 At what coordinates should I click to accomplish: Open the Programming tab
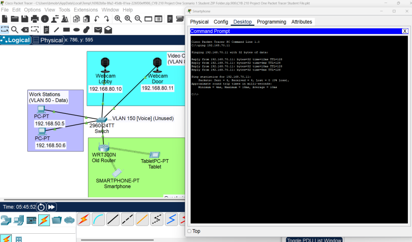point(271,22)
